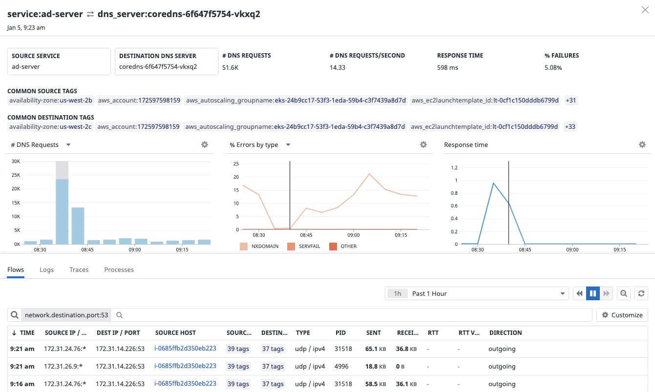Open settings gear on # DNS Requests chart
655x392 pixels.
pyautogui.click(x=205, y=144)
